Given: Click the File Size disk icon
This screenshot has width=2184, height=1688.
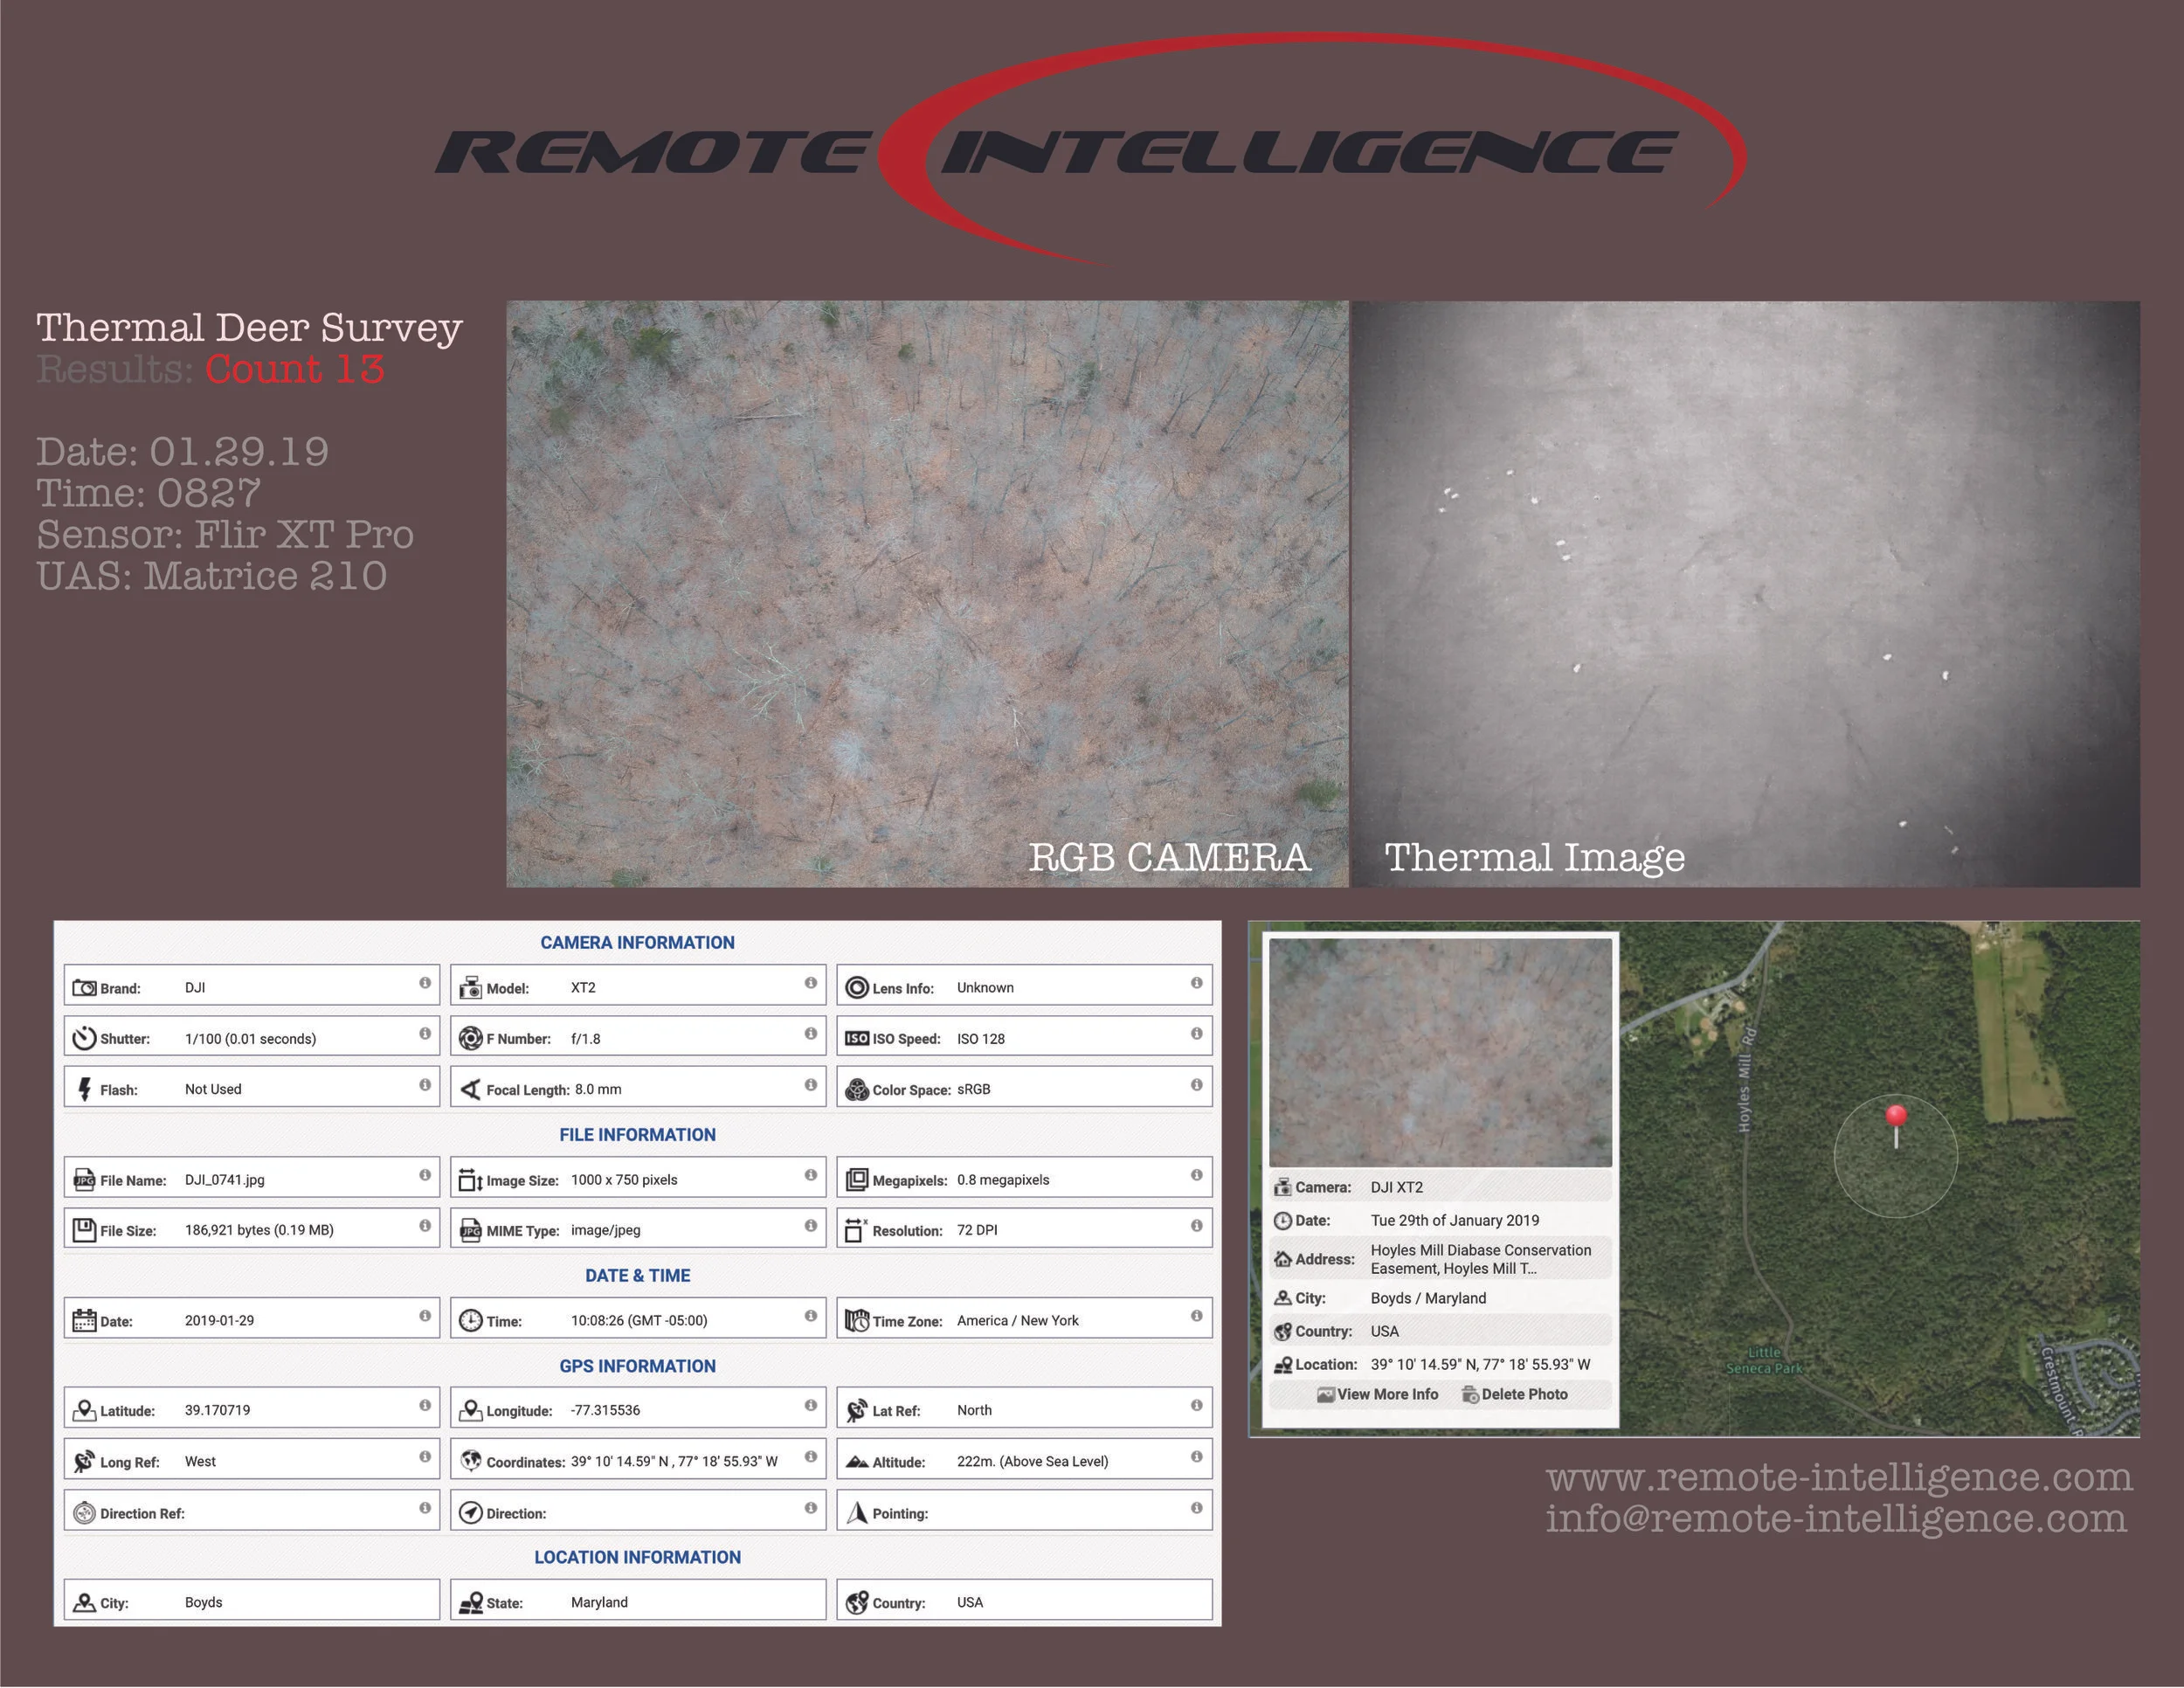Looking at the screenshot, I should [84, 1230].
